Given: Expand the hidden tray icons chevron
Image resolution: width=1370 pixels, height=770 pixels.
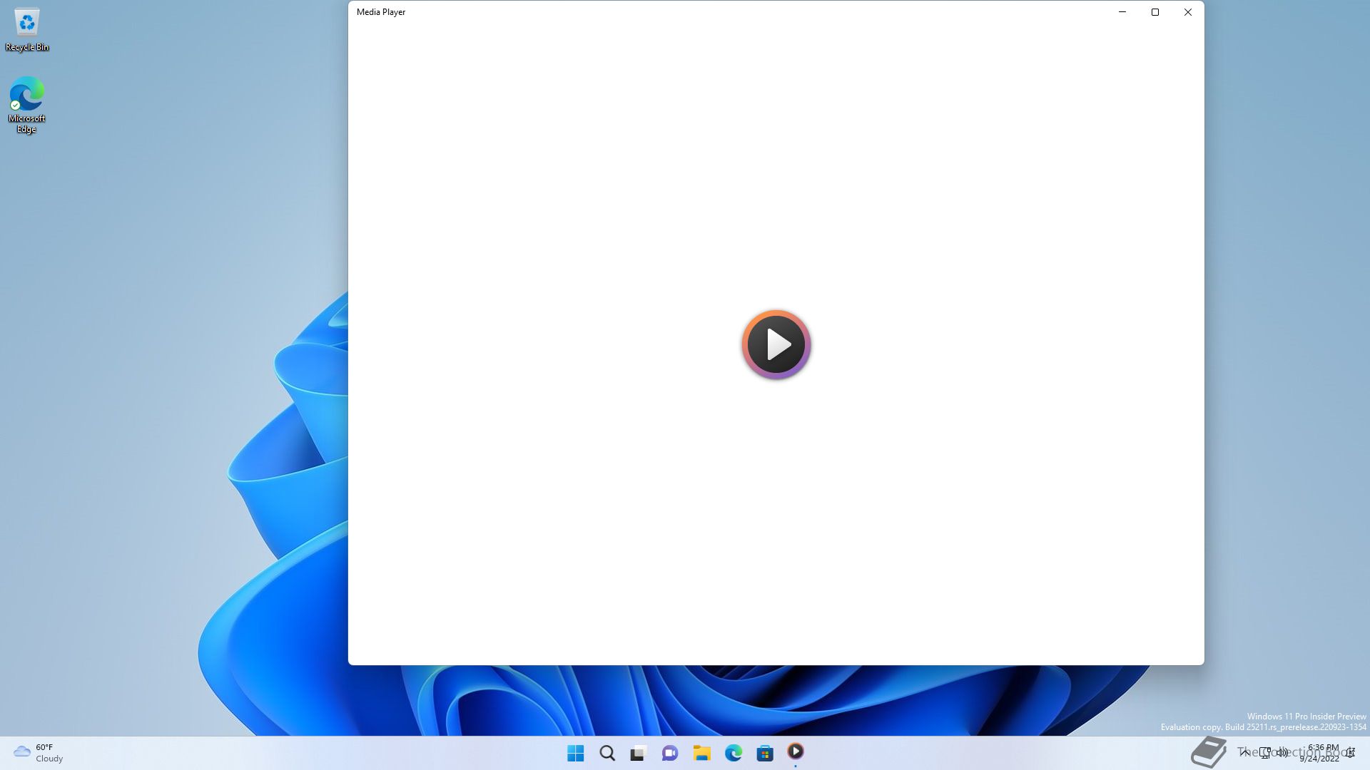Looking at the screenshot, I should coord(1244,752).
